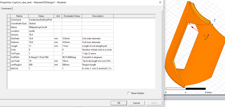The height and width of the screenshot is (107, 225).
Task: Edit the InfoCoil value 1
Action: coord(41,68)
